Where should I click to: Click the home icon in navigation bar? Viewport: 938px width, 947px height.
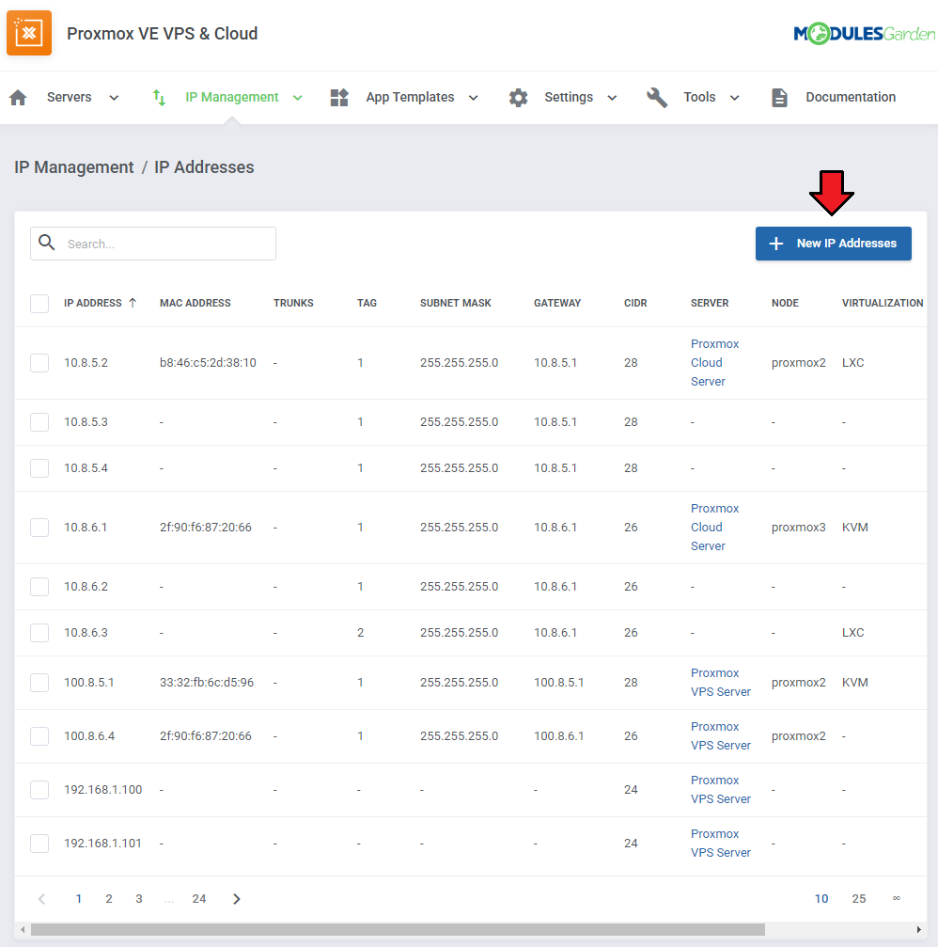click(18, 98)
